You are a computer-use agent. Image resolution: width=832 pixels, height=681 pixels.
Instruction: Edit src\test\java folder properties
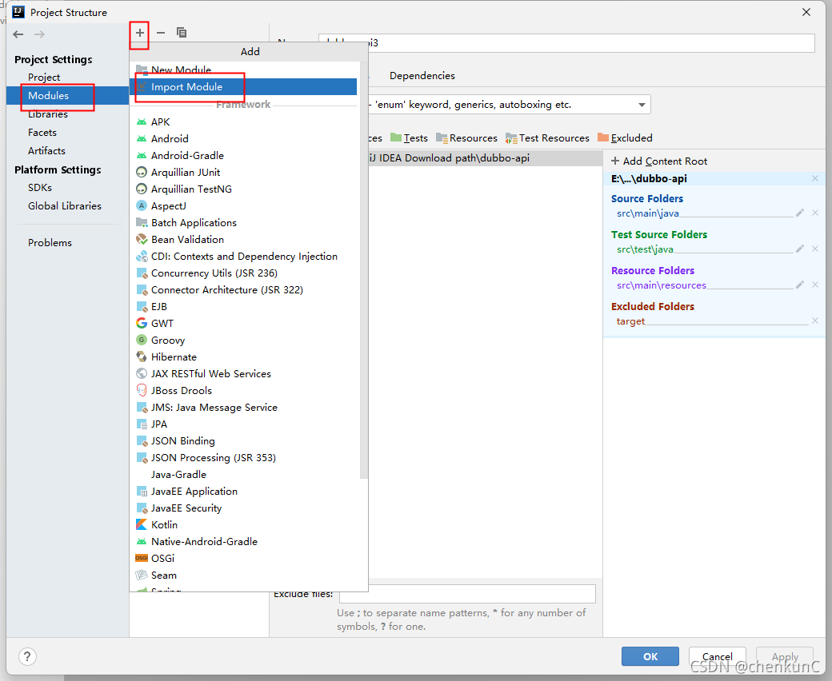tap(800, 249)
